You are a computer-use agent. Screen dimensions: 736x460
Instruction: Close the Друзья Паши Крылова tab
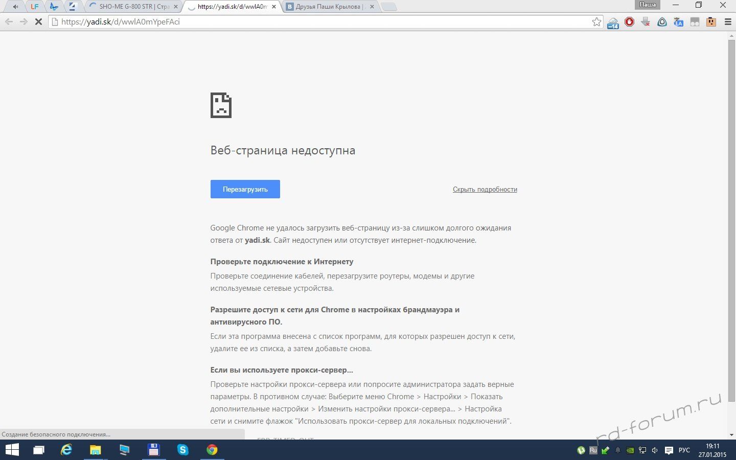(372, 7)
